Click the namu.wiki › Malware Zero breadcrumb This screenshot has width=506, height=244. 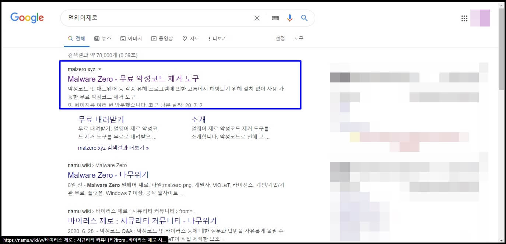97,165
